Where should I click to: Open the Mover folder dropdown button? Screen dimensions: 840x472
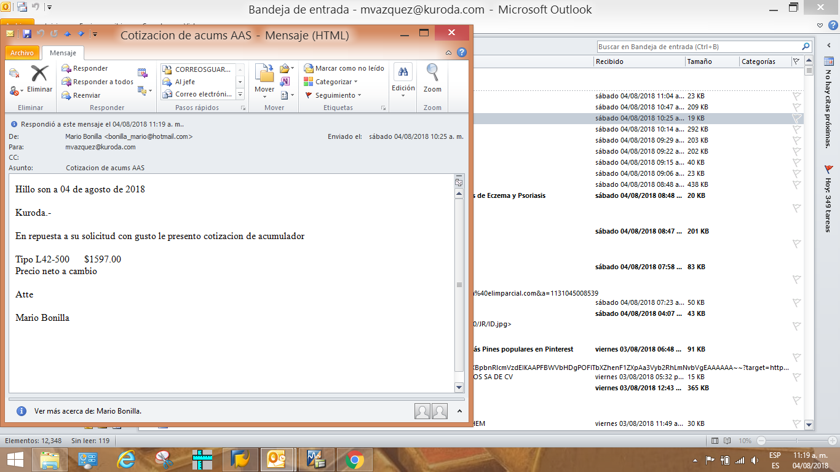point(264,82)
